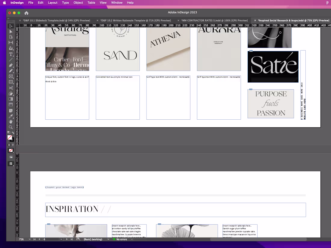Select the Rectangle Frame tool
This screenshot has width=331, height=248.
tap(11, 76)
